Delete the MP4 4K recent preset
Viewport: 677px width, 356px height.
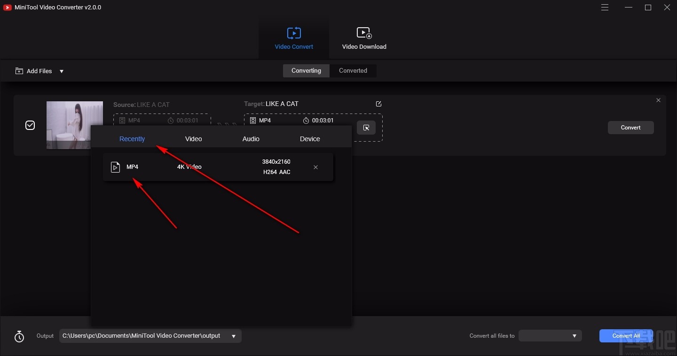tap(315, 167)
